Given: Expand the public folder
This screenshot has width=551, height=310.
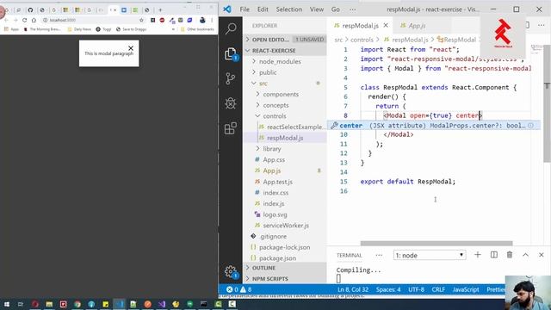Looking at the screenshot, I should (x=268, y=72).
